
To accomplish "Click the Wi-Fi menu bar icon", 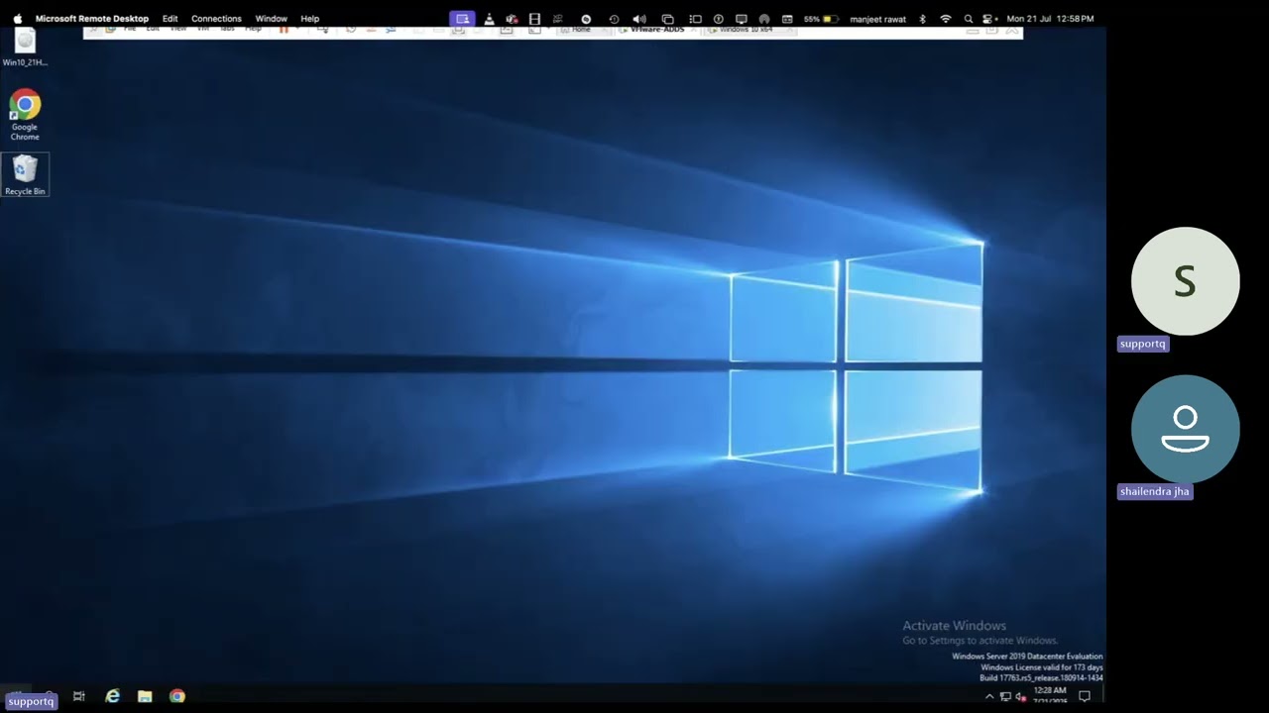I will point(945,18).
